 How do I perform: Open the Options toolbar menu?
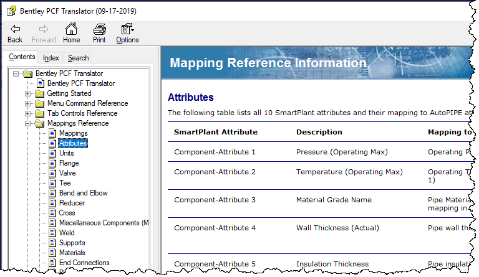coord(127,34)
